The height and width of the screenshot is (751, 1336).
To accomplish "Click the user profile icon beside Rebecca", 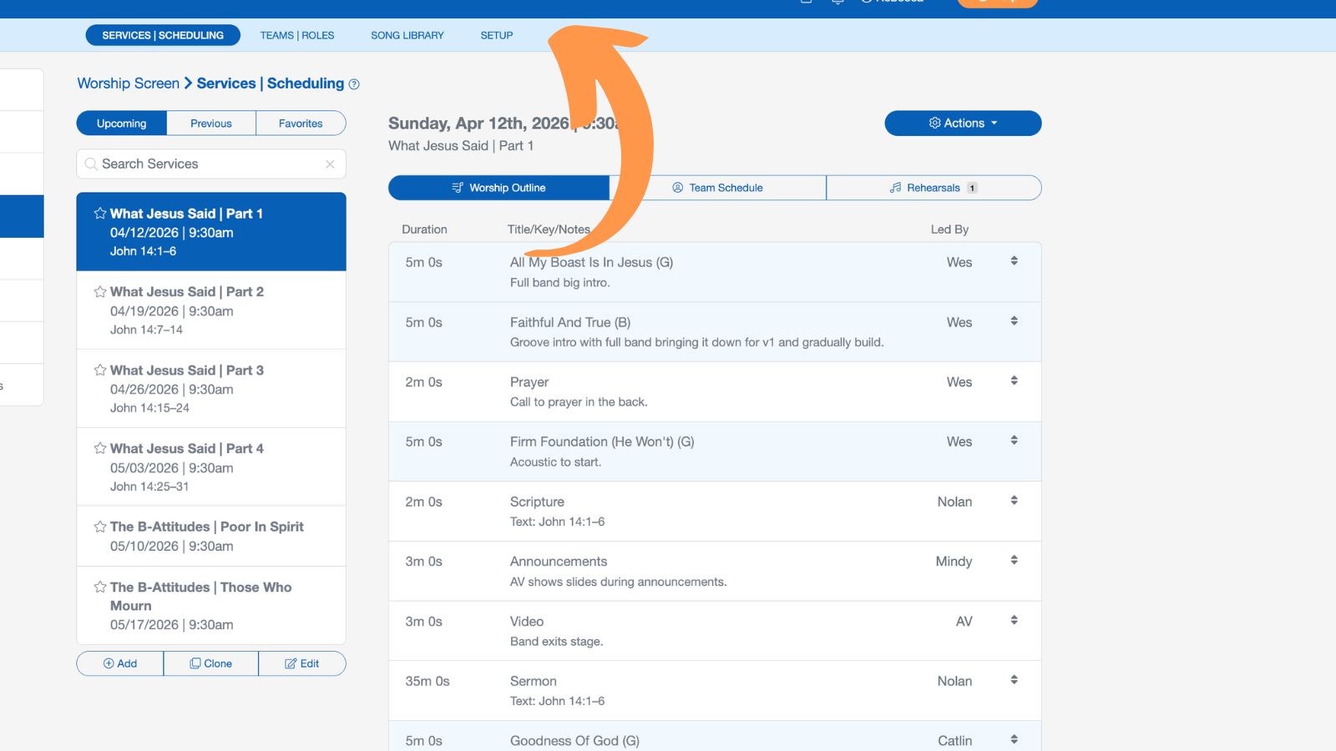I will (864, 2).
